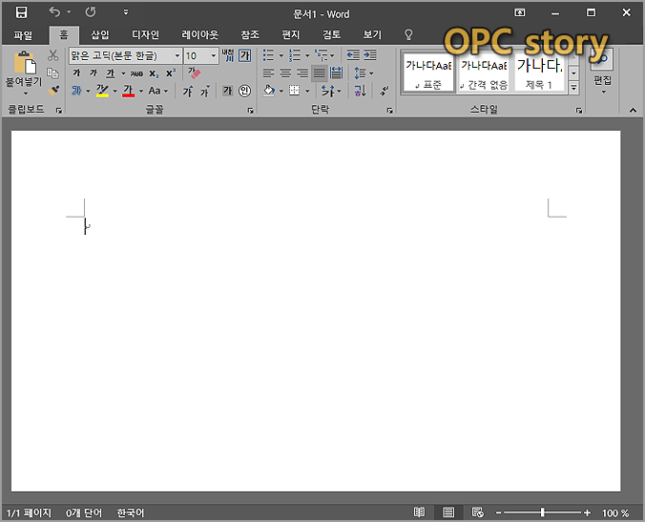The height and width of the screenshot is (522, 645).
Task: Open the 파일 menu
Action: pyautogui.click(x=23, y=35)
